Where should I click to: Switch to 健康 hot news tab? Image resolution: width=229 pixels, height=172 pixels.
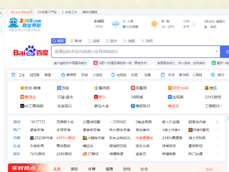click(x=109, y=169)
